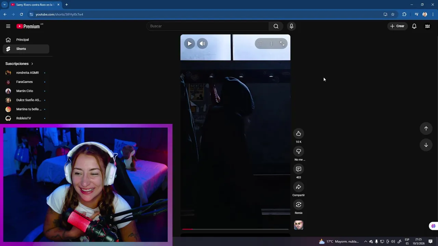The width and height of the screenshot is (438, 246).
Task: Open YouTube notifications bell
Action: click(x=414, y=26)
